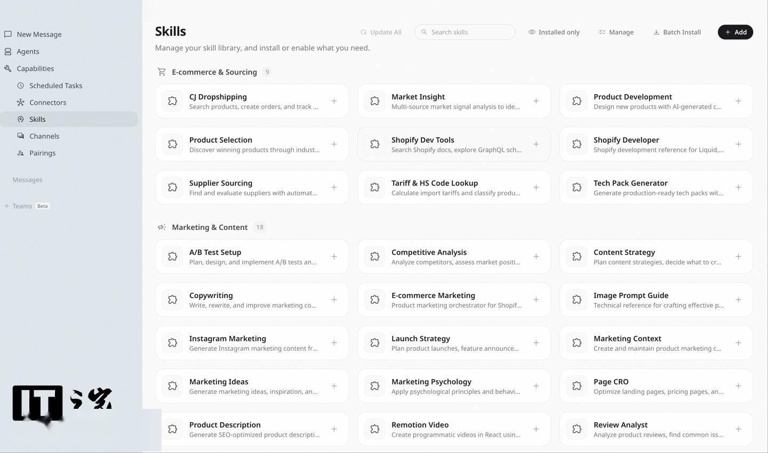
Task: Click the plus icon beside Copywriting
Action: [x=334, y=300]
